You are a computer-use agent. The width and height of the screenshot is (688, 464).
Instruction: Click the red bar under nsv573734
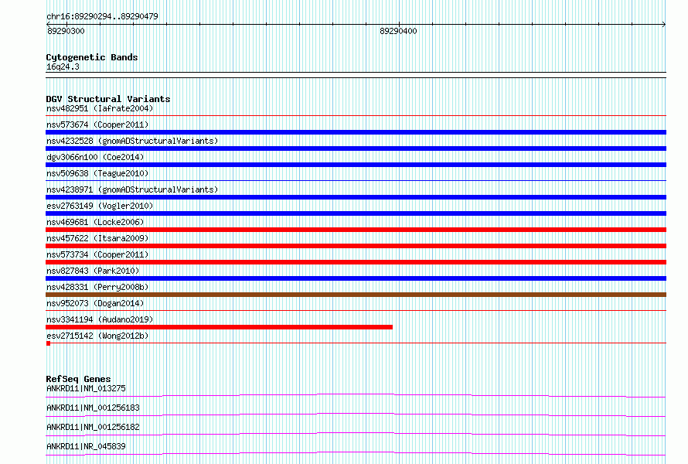tap(356, 262)
